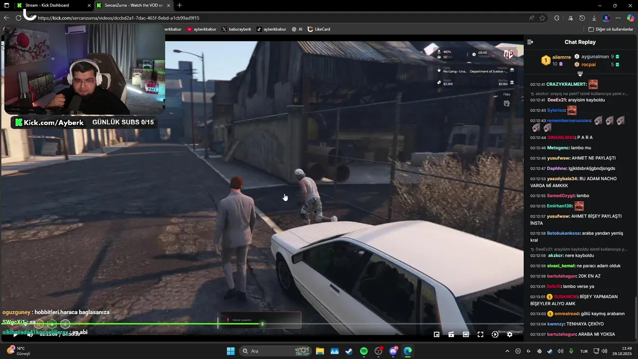Click the taskbar Ara search box
The height and width of the screenshot is (359, 638).
click(x=275, y=351)
